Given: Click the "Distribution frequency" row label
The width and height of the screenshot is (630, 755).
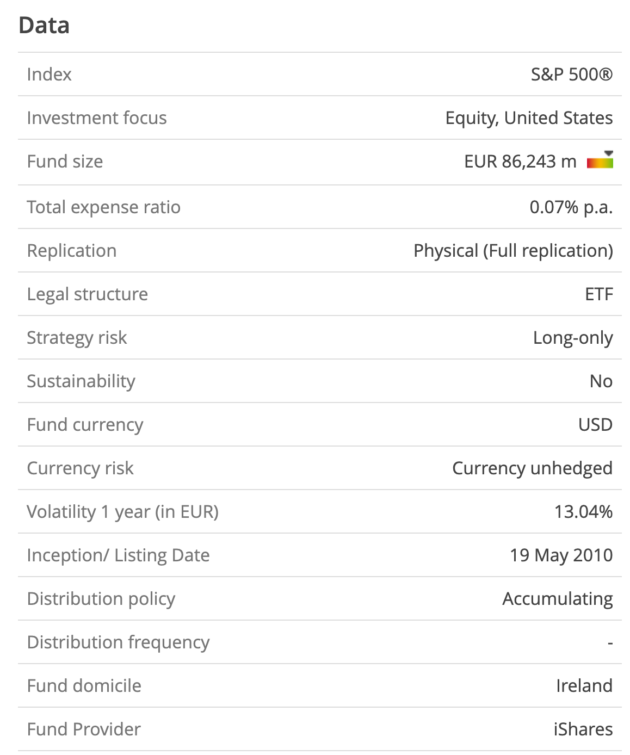Looking at the screenshot, I should 118,642.
